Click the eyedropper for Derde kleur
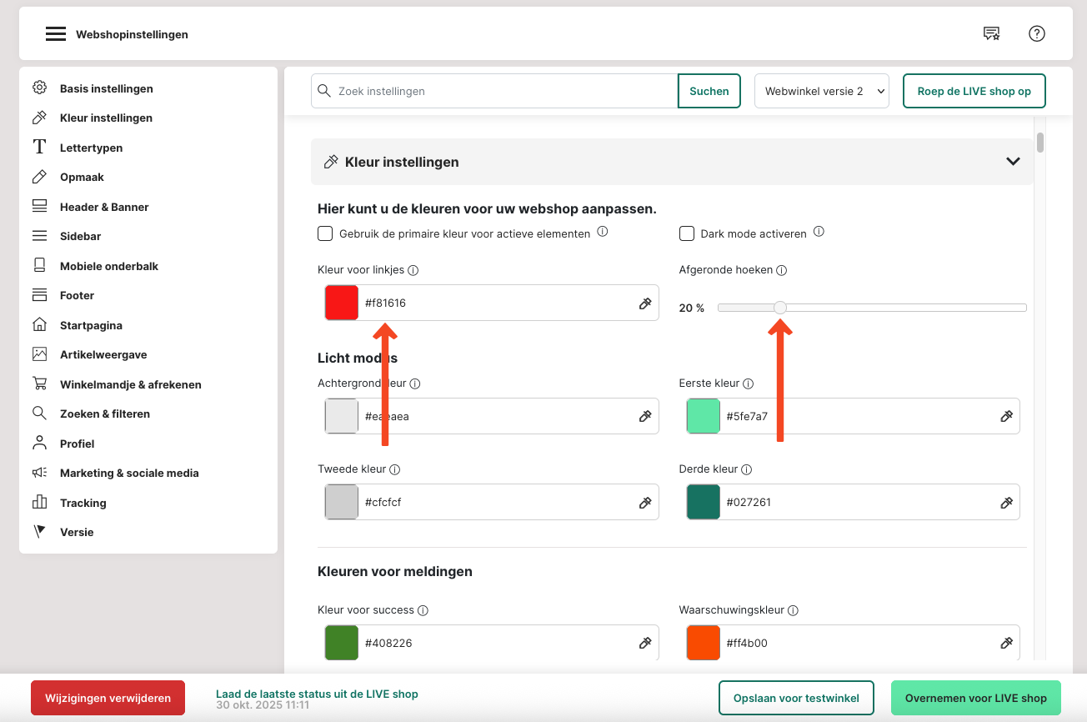 [x=1006, y=503]
